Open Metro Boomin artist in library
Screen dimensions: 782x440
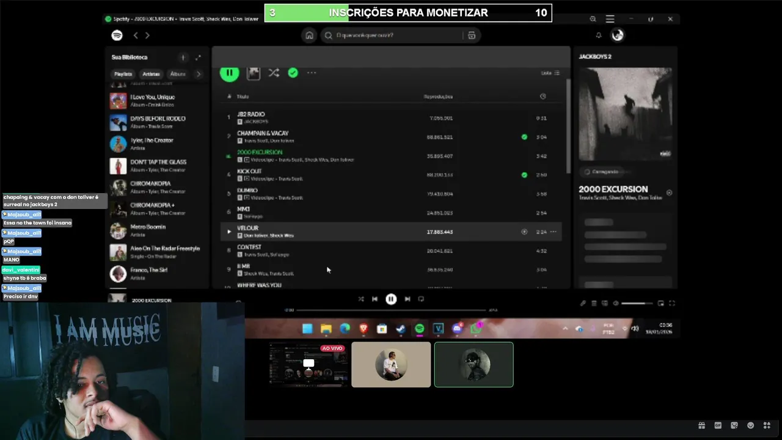pyautogui.click(x=158, y=230)
